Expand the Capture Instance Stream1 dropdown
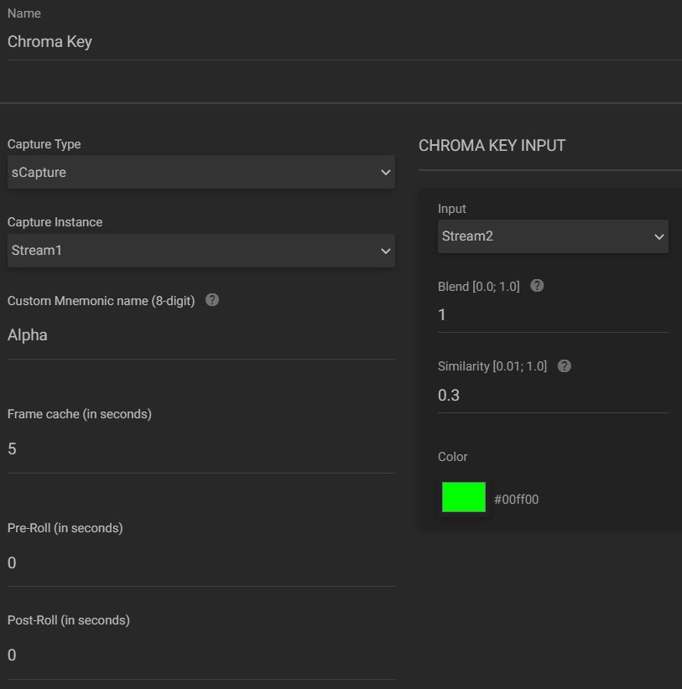The width and height of the screenshot is (682, 689). click(x=201, y=251)
